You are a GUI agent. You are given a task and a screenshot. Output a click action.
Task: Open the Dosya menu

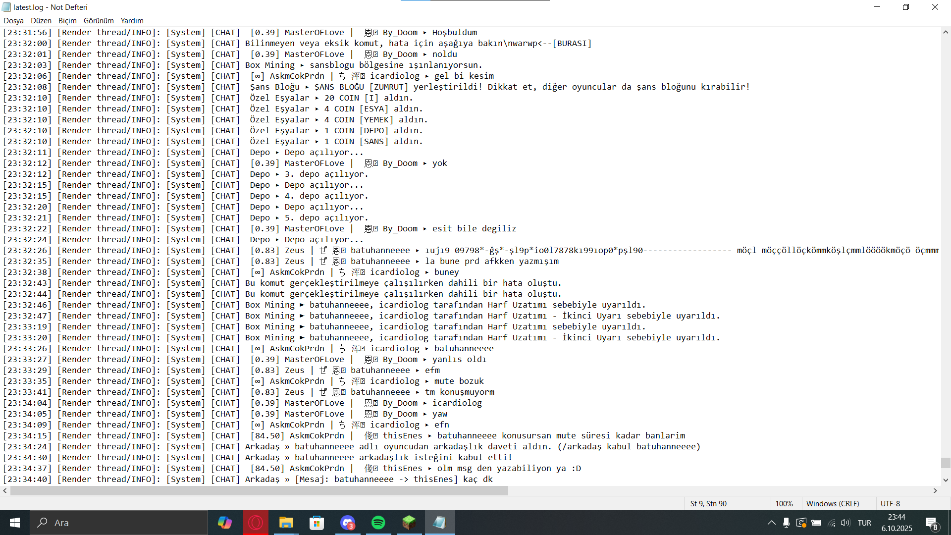pos(13,21)
